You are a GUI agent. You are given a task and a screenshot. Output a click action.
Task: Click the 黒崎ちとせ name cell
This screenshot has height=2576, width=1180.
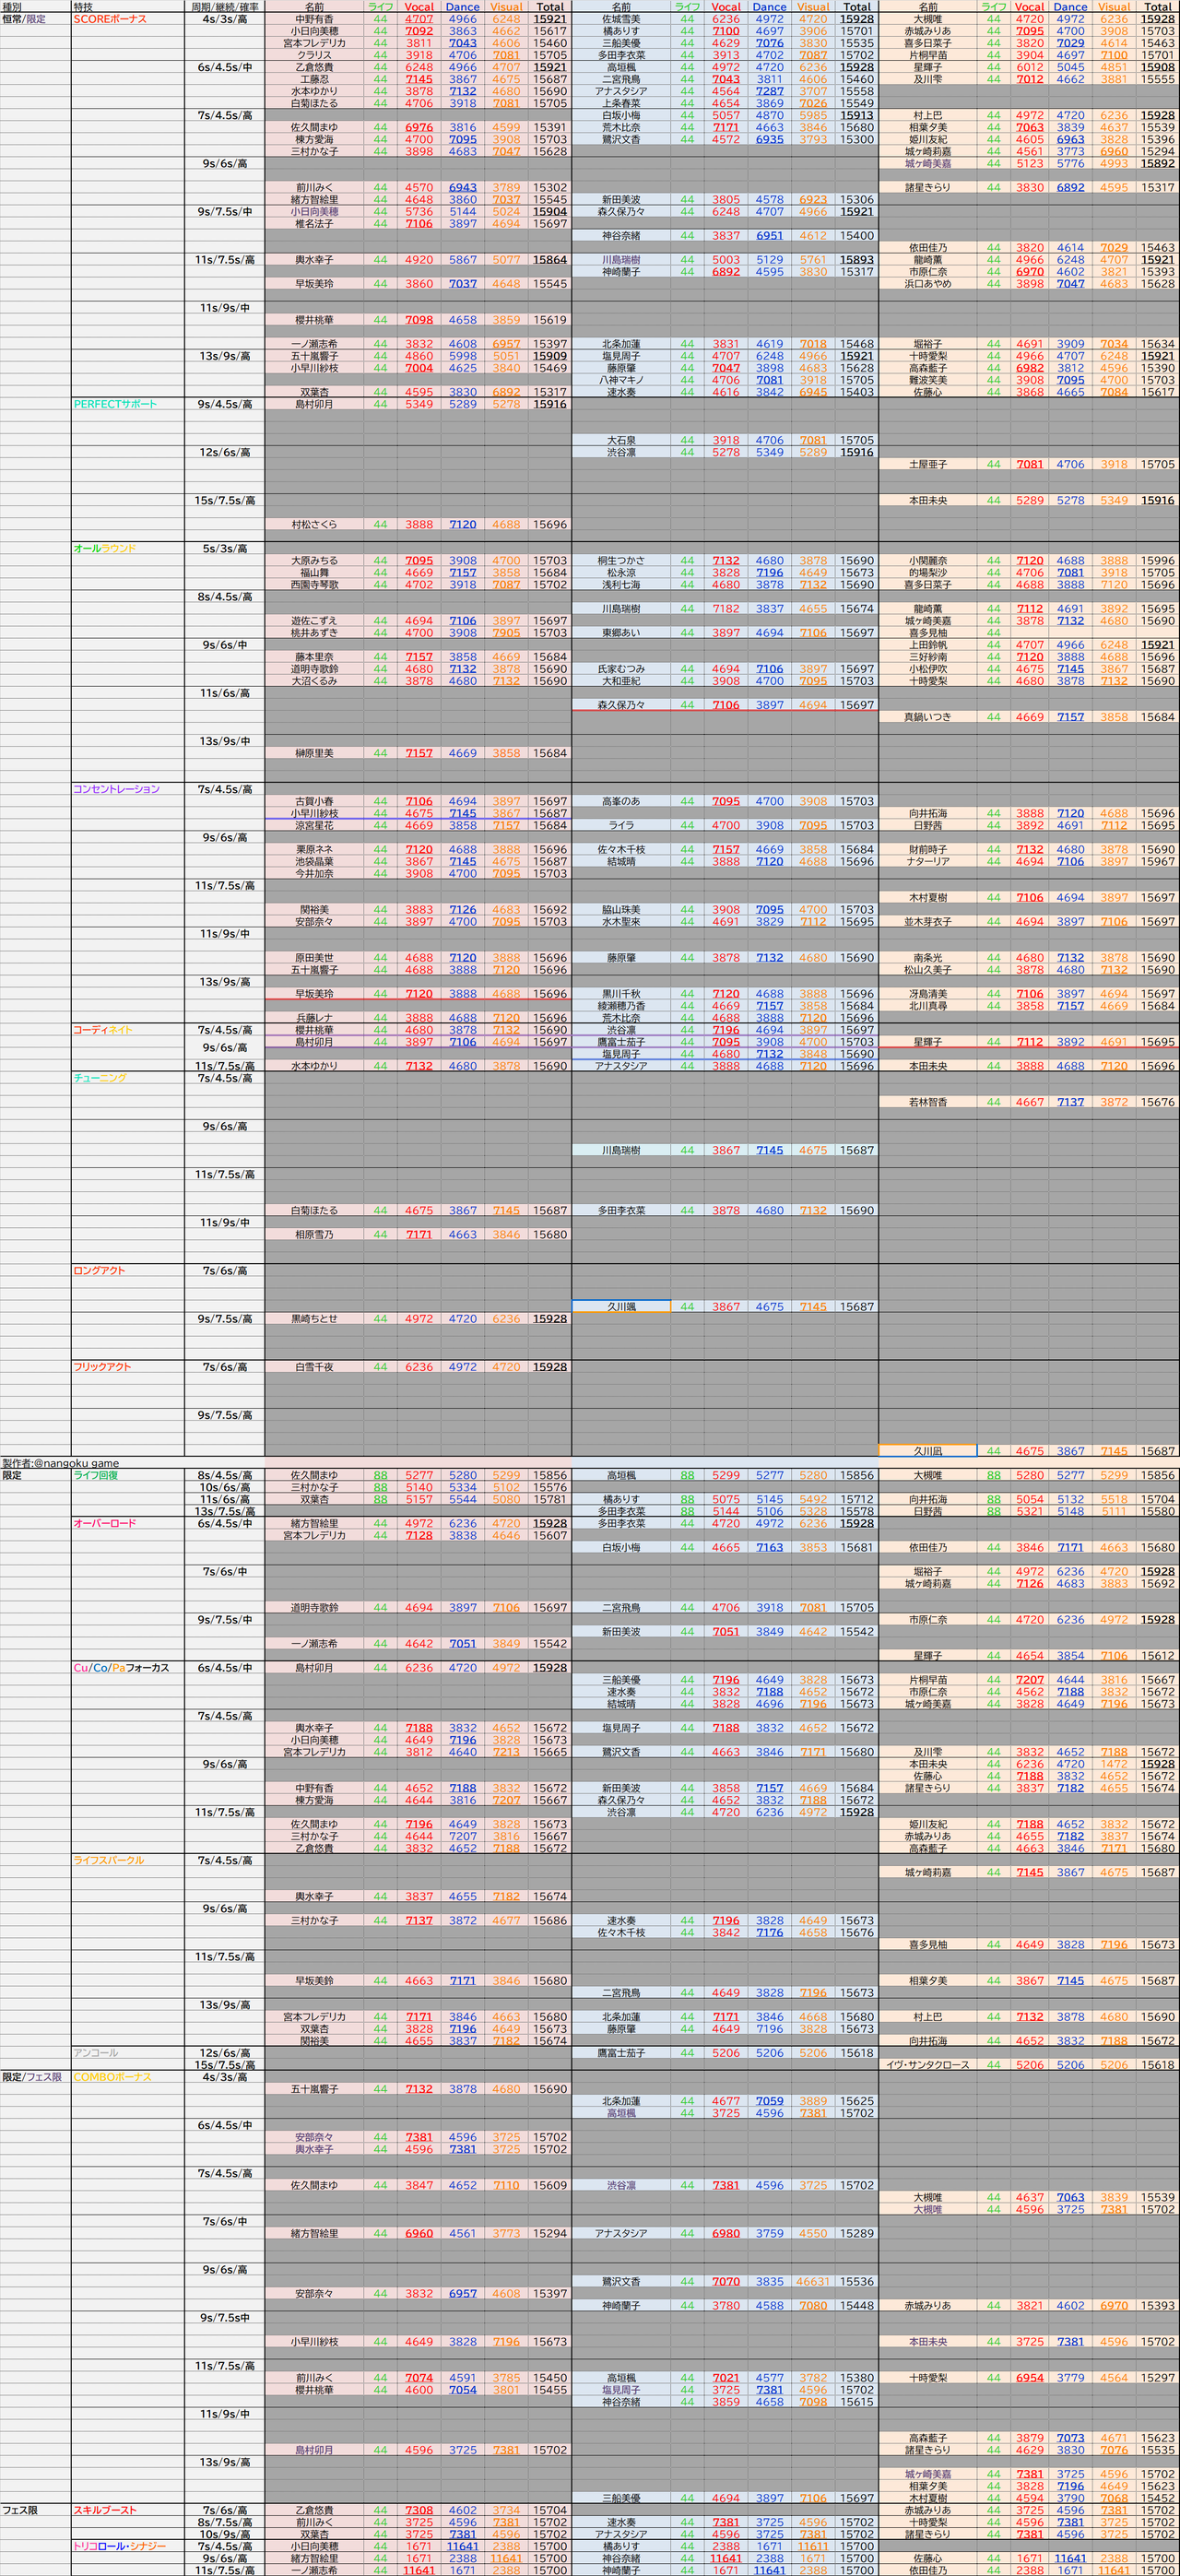point(314,1318)
